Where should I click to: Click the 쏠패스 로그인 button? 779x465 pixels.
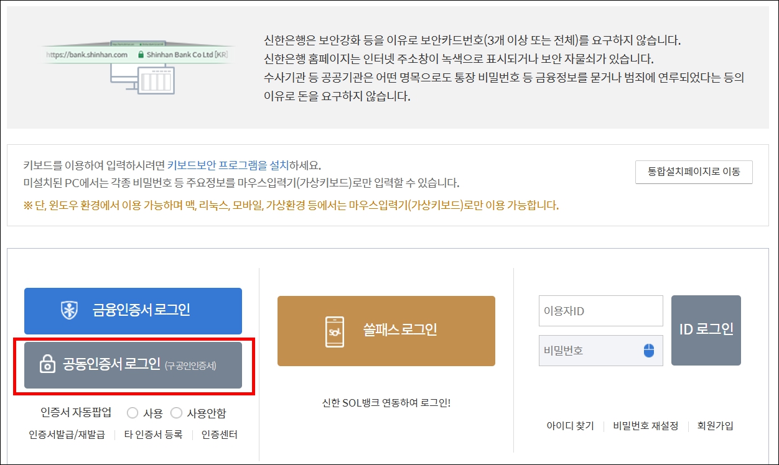(386, 331)
